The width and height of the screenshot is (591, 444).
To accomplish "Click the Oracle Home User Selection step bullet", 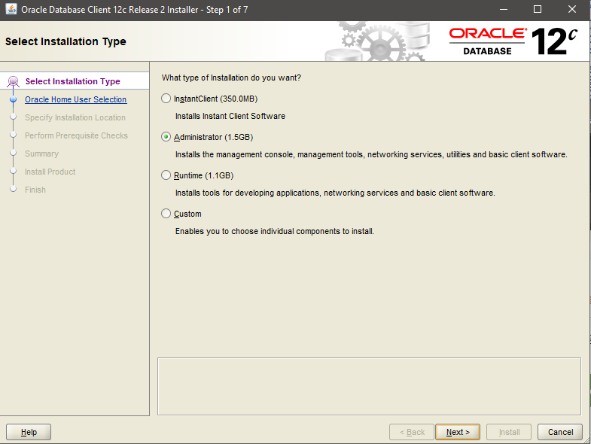I will [x=13, y=99].
